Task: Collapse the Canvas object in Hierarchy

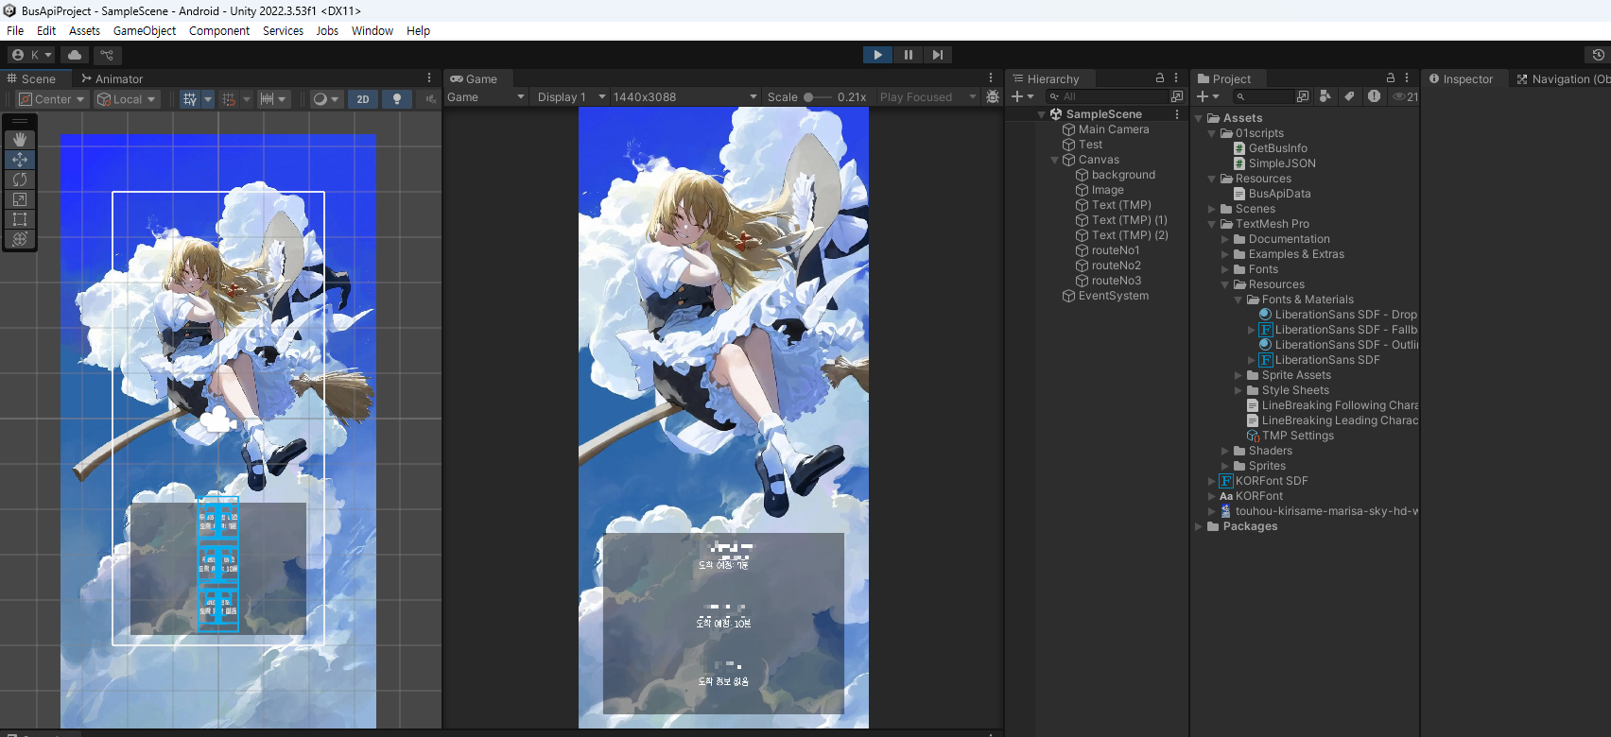Action: point(1055,160)
